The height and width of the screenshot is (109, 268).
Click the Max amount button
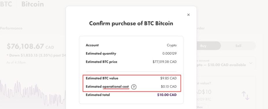pyautogui.click(x=200, y=107)
